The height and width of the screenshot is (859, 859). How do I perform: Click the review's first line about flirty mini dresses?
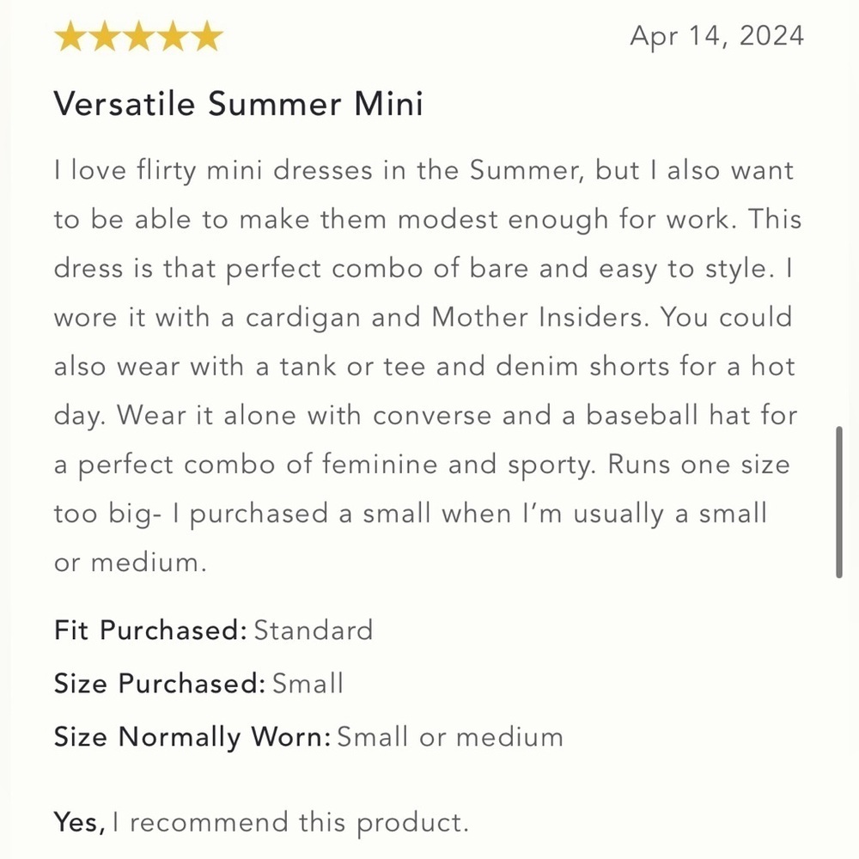pos(423,170)
